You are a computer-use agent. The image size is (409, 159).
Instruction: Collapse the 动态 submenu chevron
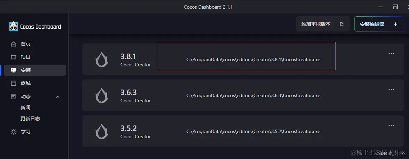[x=58, y=97]
